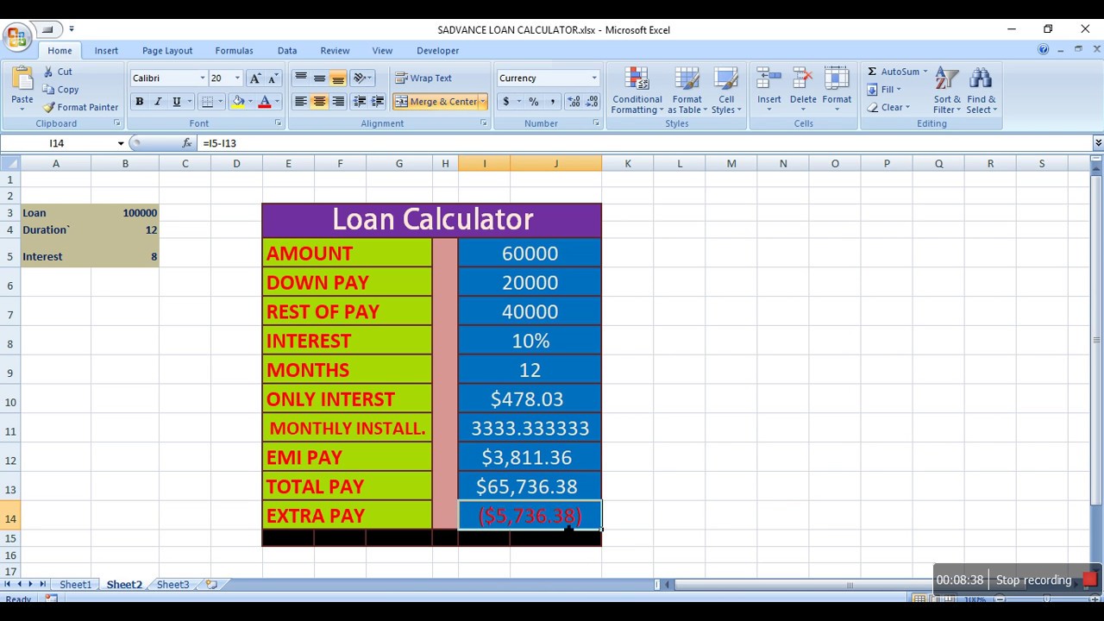Switch to the Insert ribbon tab
The width and height of the screenshot is (1104, 621).
[106, 51]
